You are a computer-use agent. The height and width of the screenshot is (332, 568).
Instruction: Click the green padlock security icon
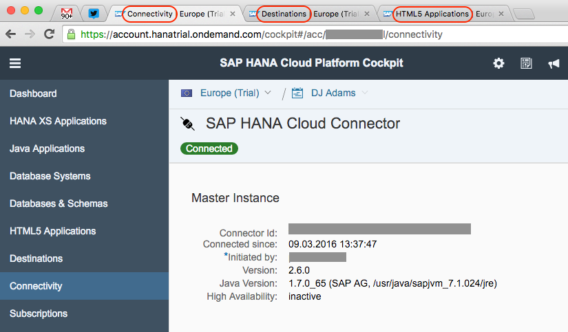pos(72,34)
